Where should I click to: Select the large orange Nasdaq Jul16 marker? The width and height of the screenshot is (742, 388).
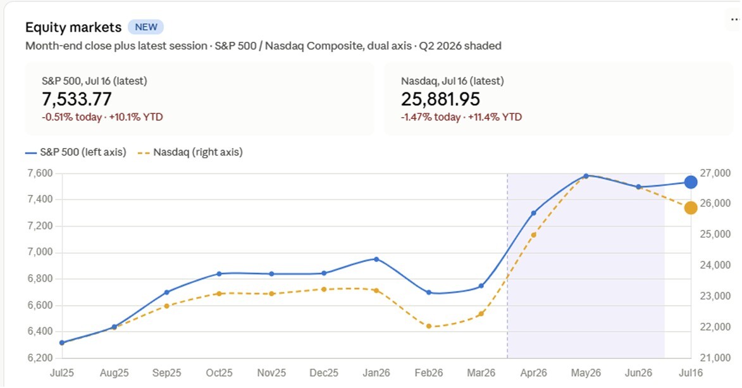tap(691, 208)
